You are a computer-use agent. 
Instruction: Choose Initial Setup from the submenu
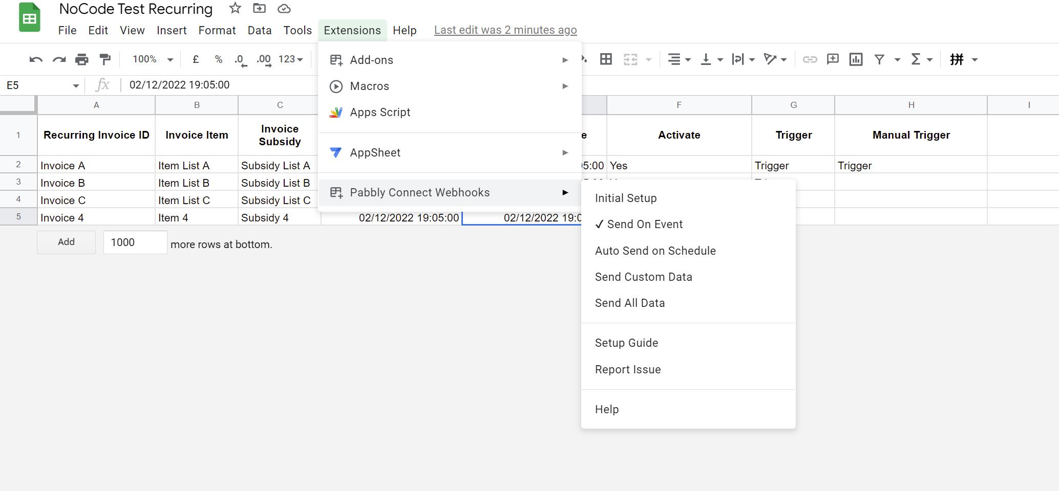pyautogui.click(x=688, y=198)
